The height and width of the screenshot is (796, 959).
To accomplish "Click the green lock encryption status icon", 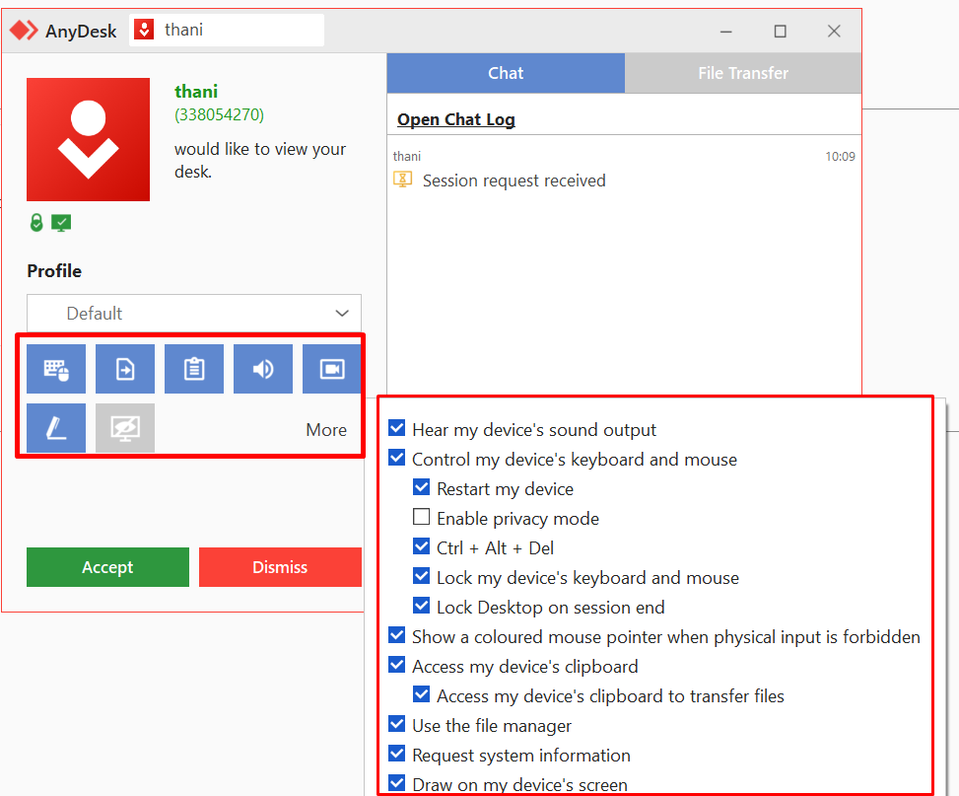I will tap(36, 222).
